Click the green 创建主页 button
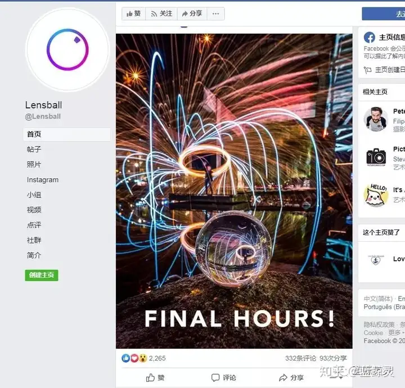The height and width of the screenshot is (388, 405). coord(42,275)
